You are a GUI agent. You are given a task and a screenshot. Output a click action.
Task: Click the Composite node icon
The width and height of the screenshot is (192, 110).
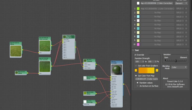click(x=85, y=61)
